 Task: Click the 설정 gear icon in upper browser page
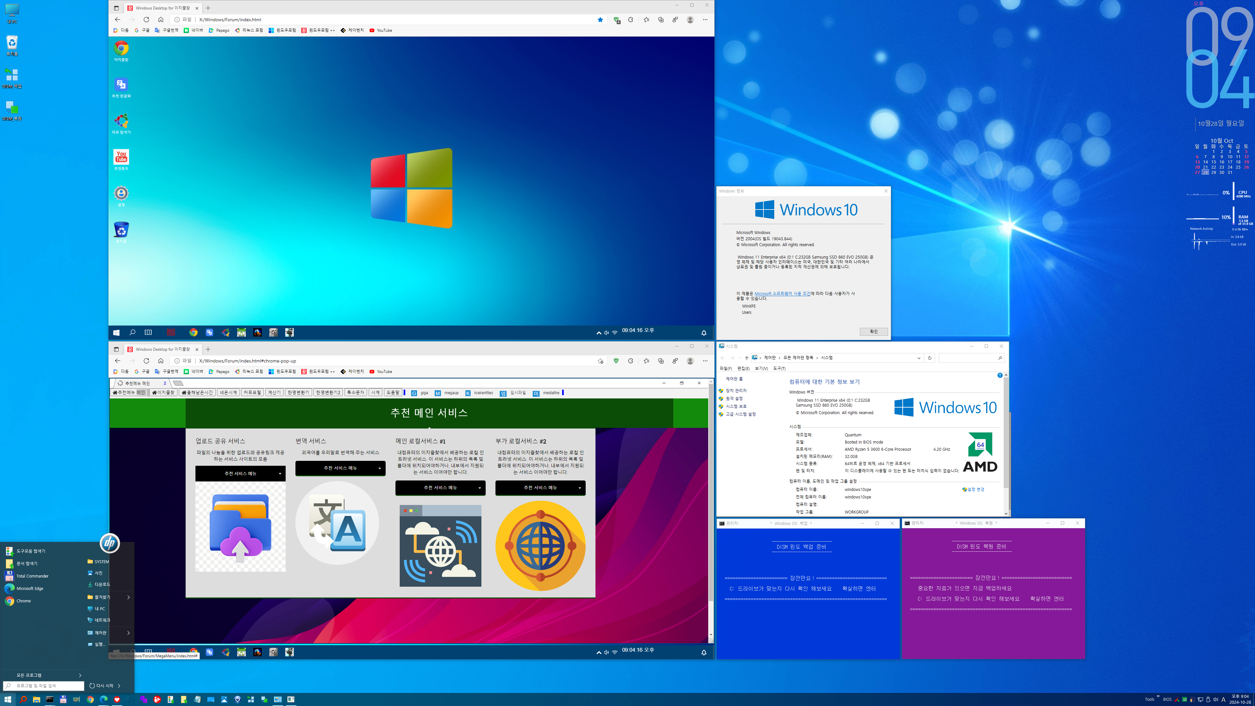(x=121, y=196)
